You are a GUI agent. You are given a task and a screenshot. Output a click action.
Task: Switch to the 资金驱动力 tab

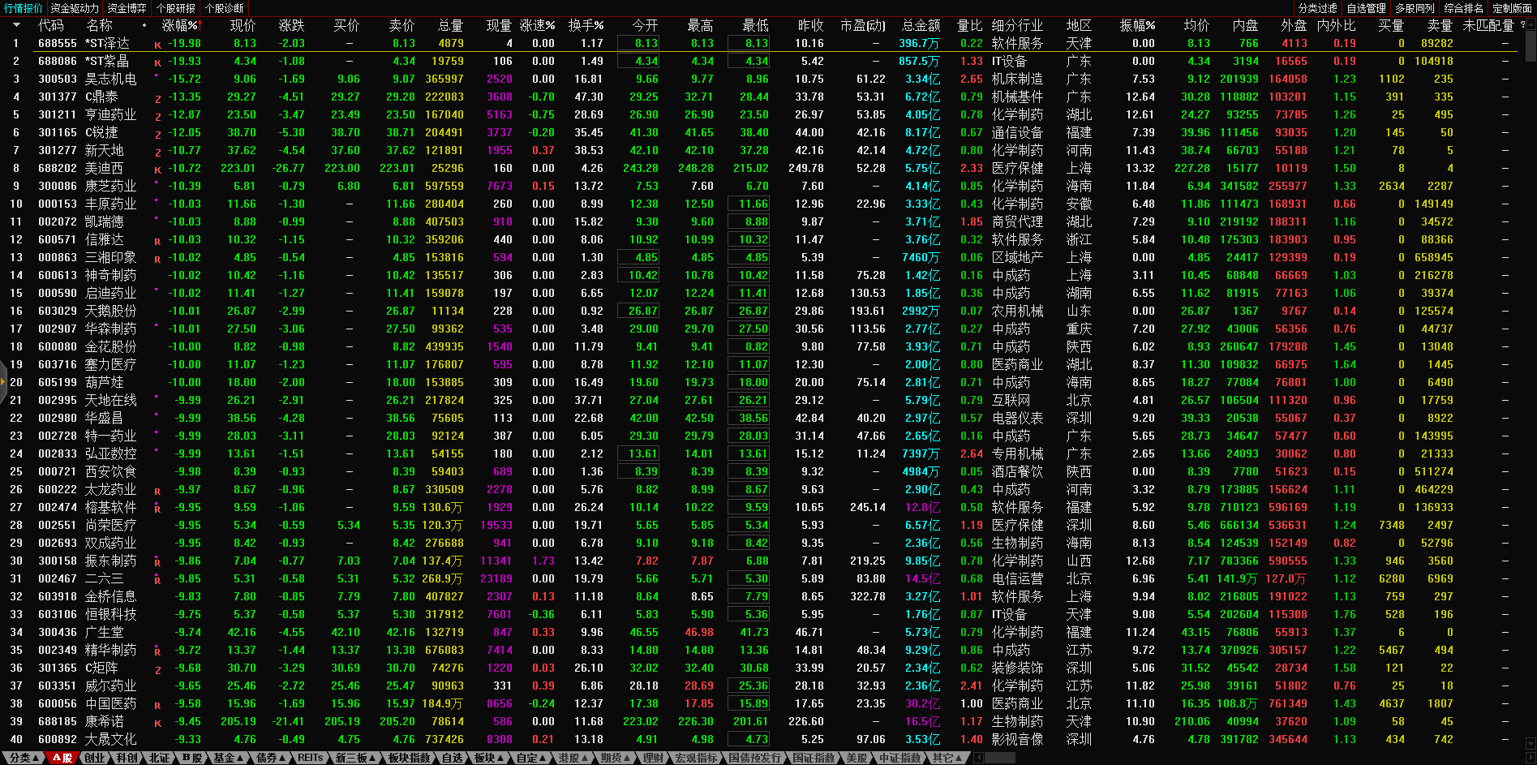(x=75, y=8)
